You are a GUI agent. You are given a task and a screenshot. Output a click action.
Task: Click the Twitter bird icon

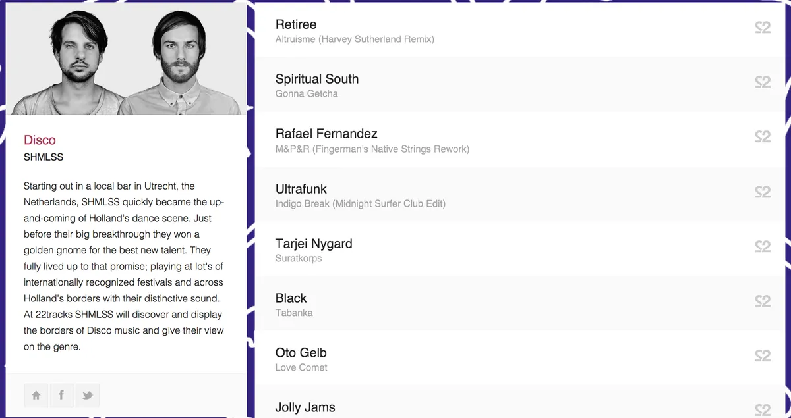pos(87,396)
